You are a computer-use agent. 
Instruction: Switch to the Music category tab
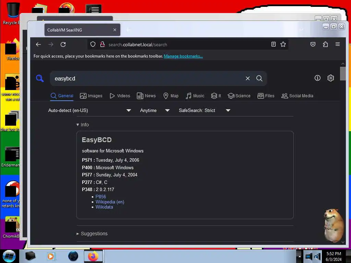(x=195, y=96)
